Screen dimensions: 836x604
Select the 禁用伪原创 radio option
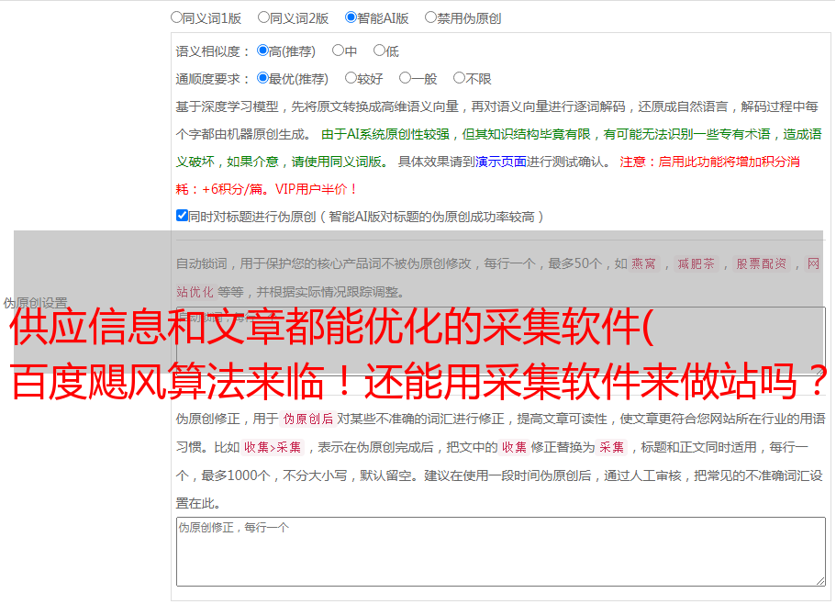click(430, 17)
